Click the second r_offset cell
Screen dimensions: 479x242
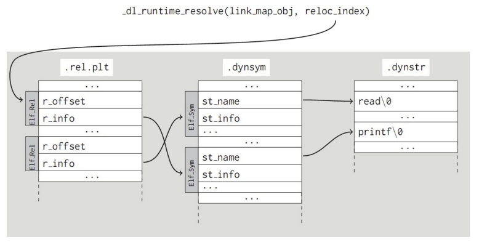(90, 145)
